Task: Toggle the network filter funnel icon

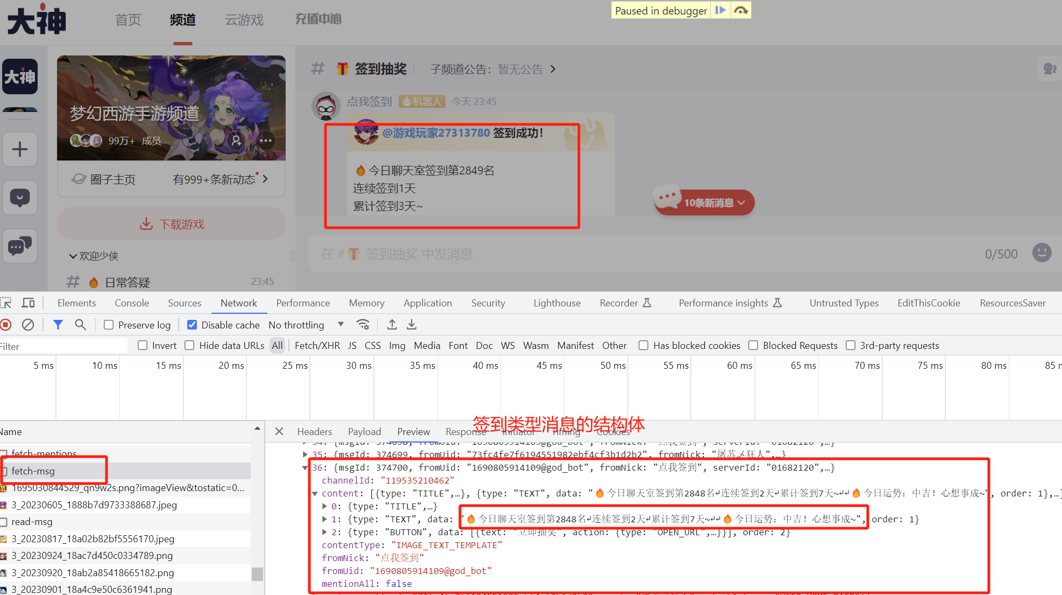Action: 58,325
